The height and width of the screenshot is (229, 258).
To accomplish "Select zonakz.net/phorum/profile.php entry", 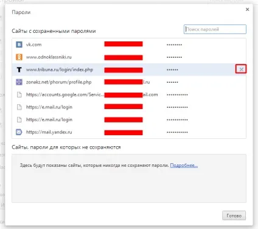I will (58, 82).
